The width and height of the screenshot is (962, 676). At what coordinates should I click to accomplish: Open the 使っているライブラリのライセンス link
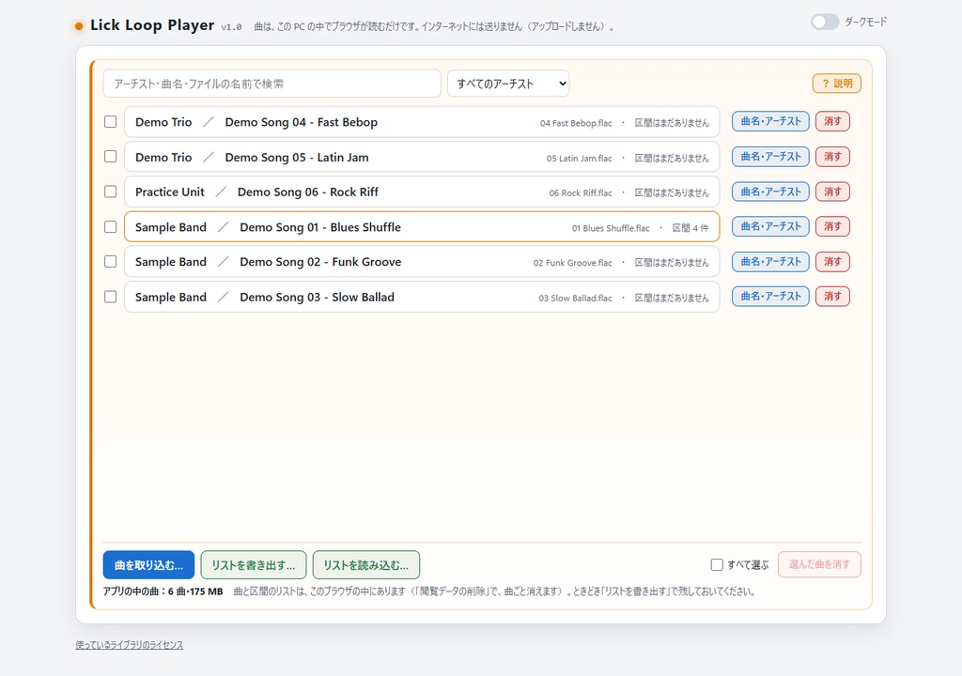click(130, 645)
